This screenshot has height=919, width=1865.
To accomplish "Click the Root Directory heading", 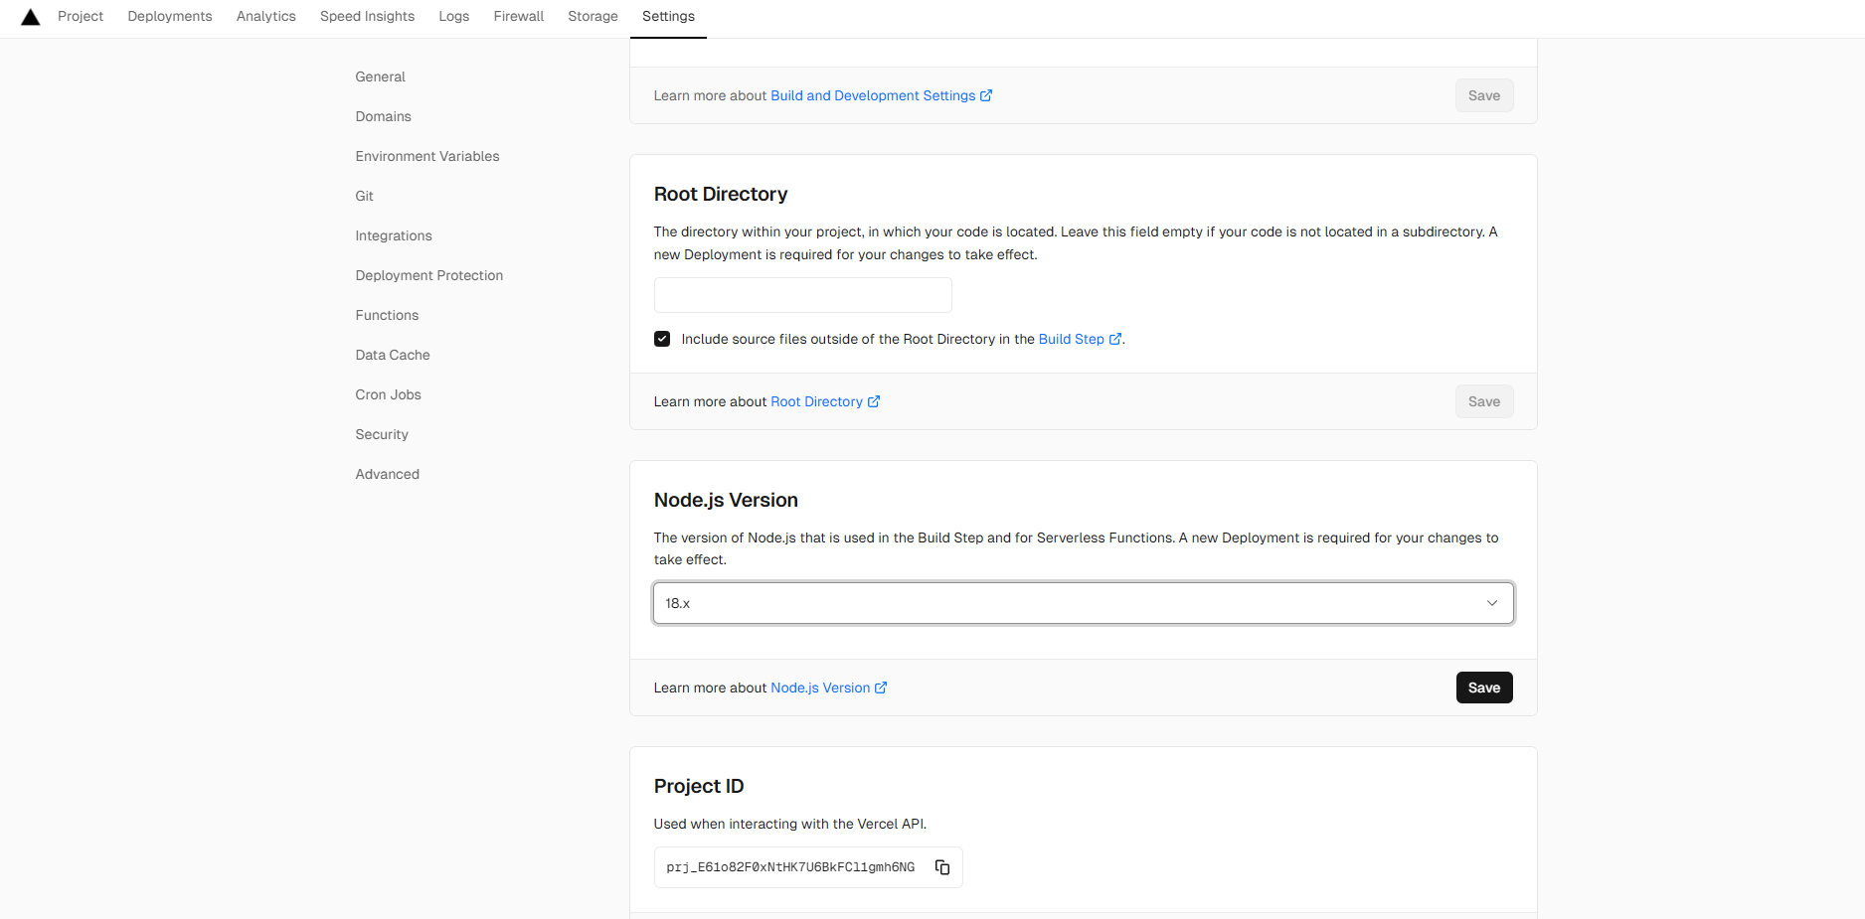I will click(x=721, y=194).
